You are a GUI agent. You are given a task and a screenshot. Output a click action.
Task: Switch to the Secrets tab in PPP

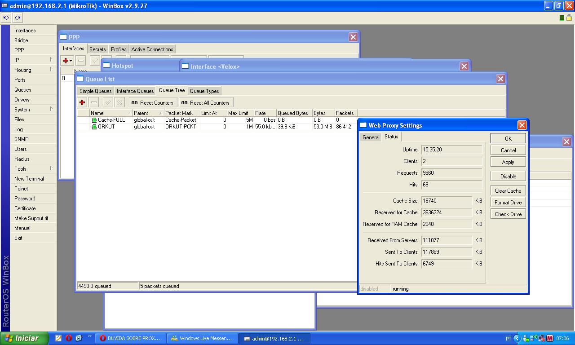click(97, 49)
